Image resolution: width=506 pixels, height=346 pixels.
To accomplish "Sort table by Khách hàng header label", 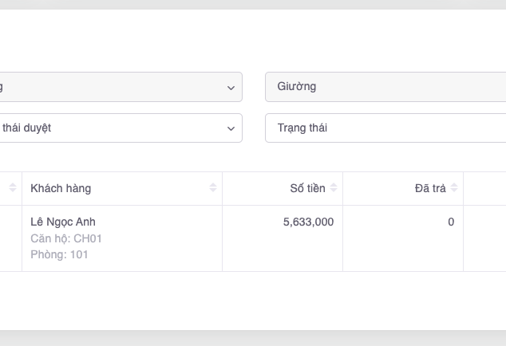I will coord(61,188).
